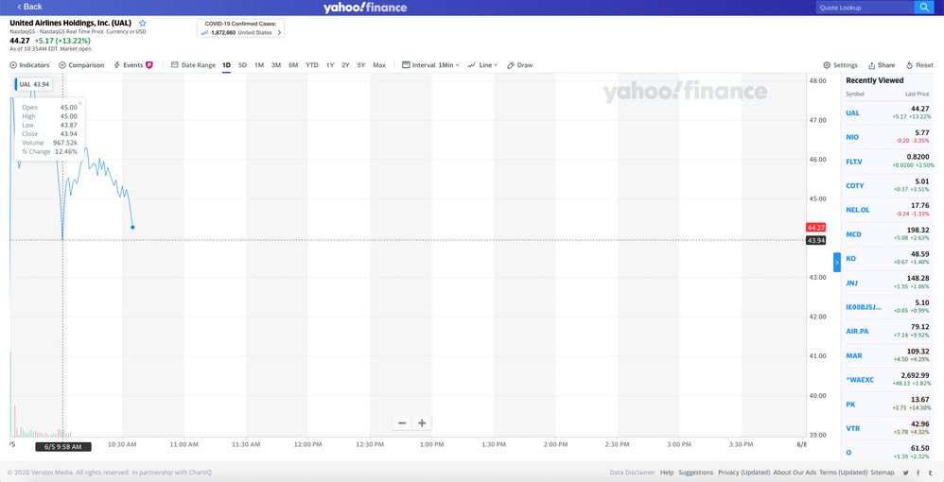944x482 pixels.
Task: Add UAL to watchlist with star icon
Action: pyautogui.click(x=143, y=23)
